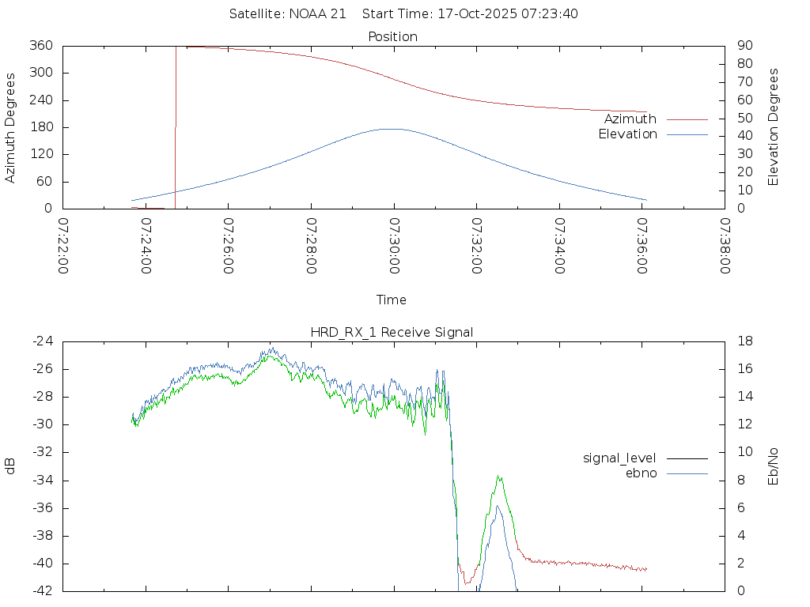Click the dB left axis label
810x607 pixels.
(10, 466)
